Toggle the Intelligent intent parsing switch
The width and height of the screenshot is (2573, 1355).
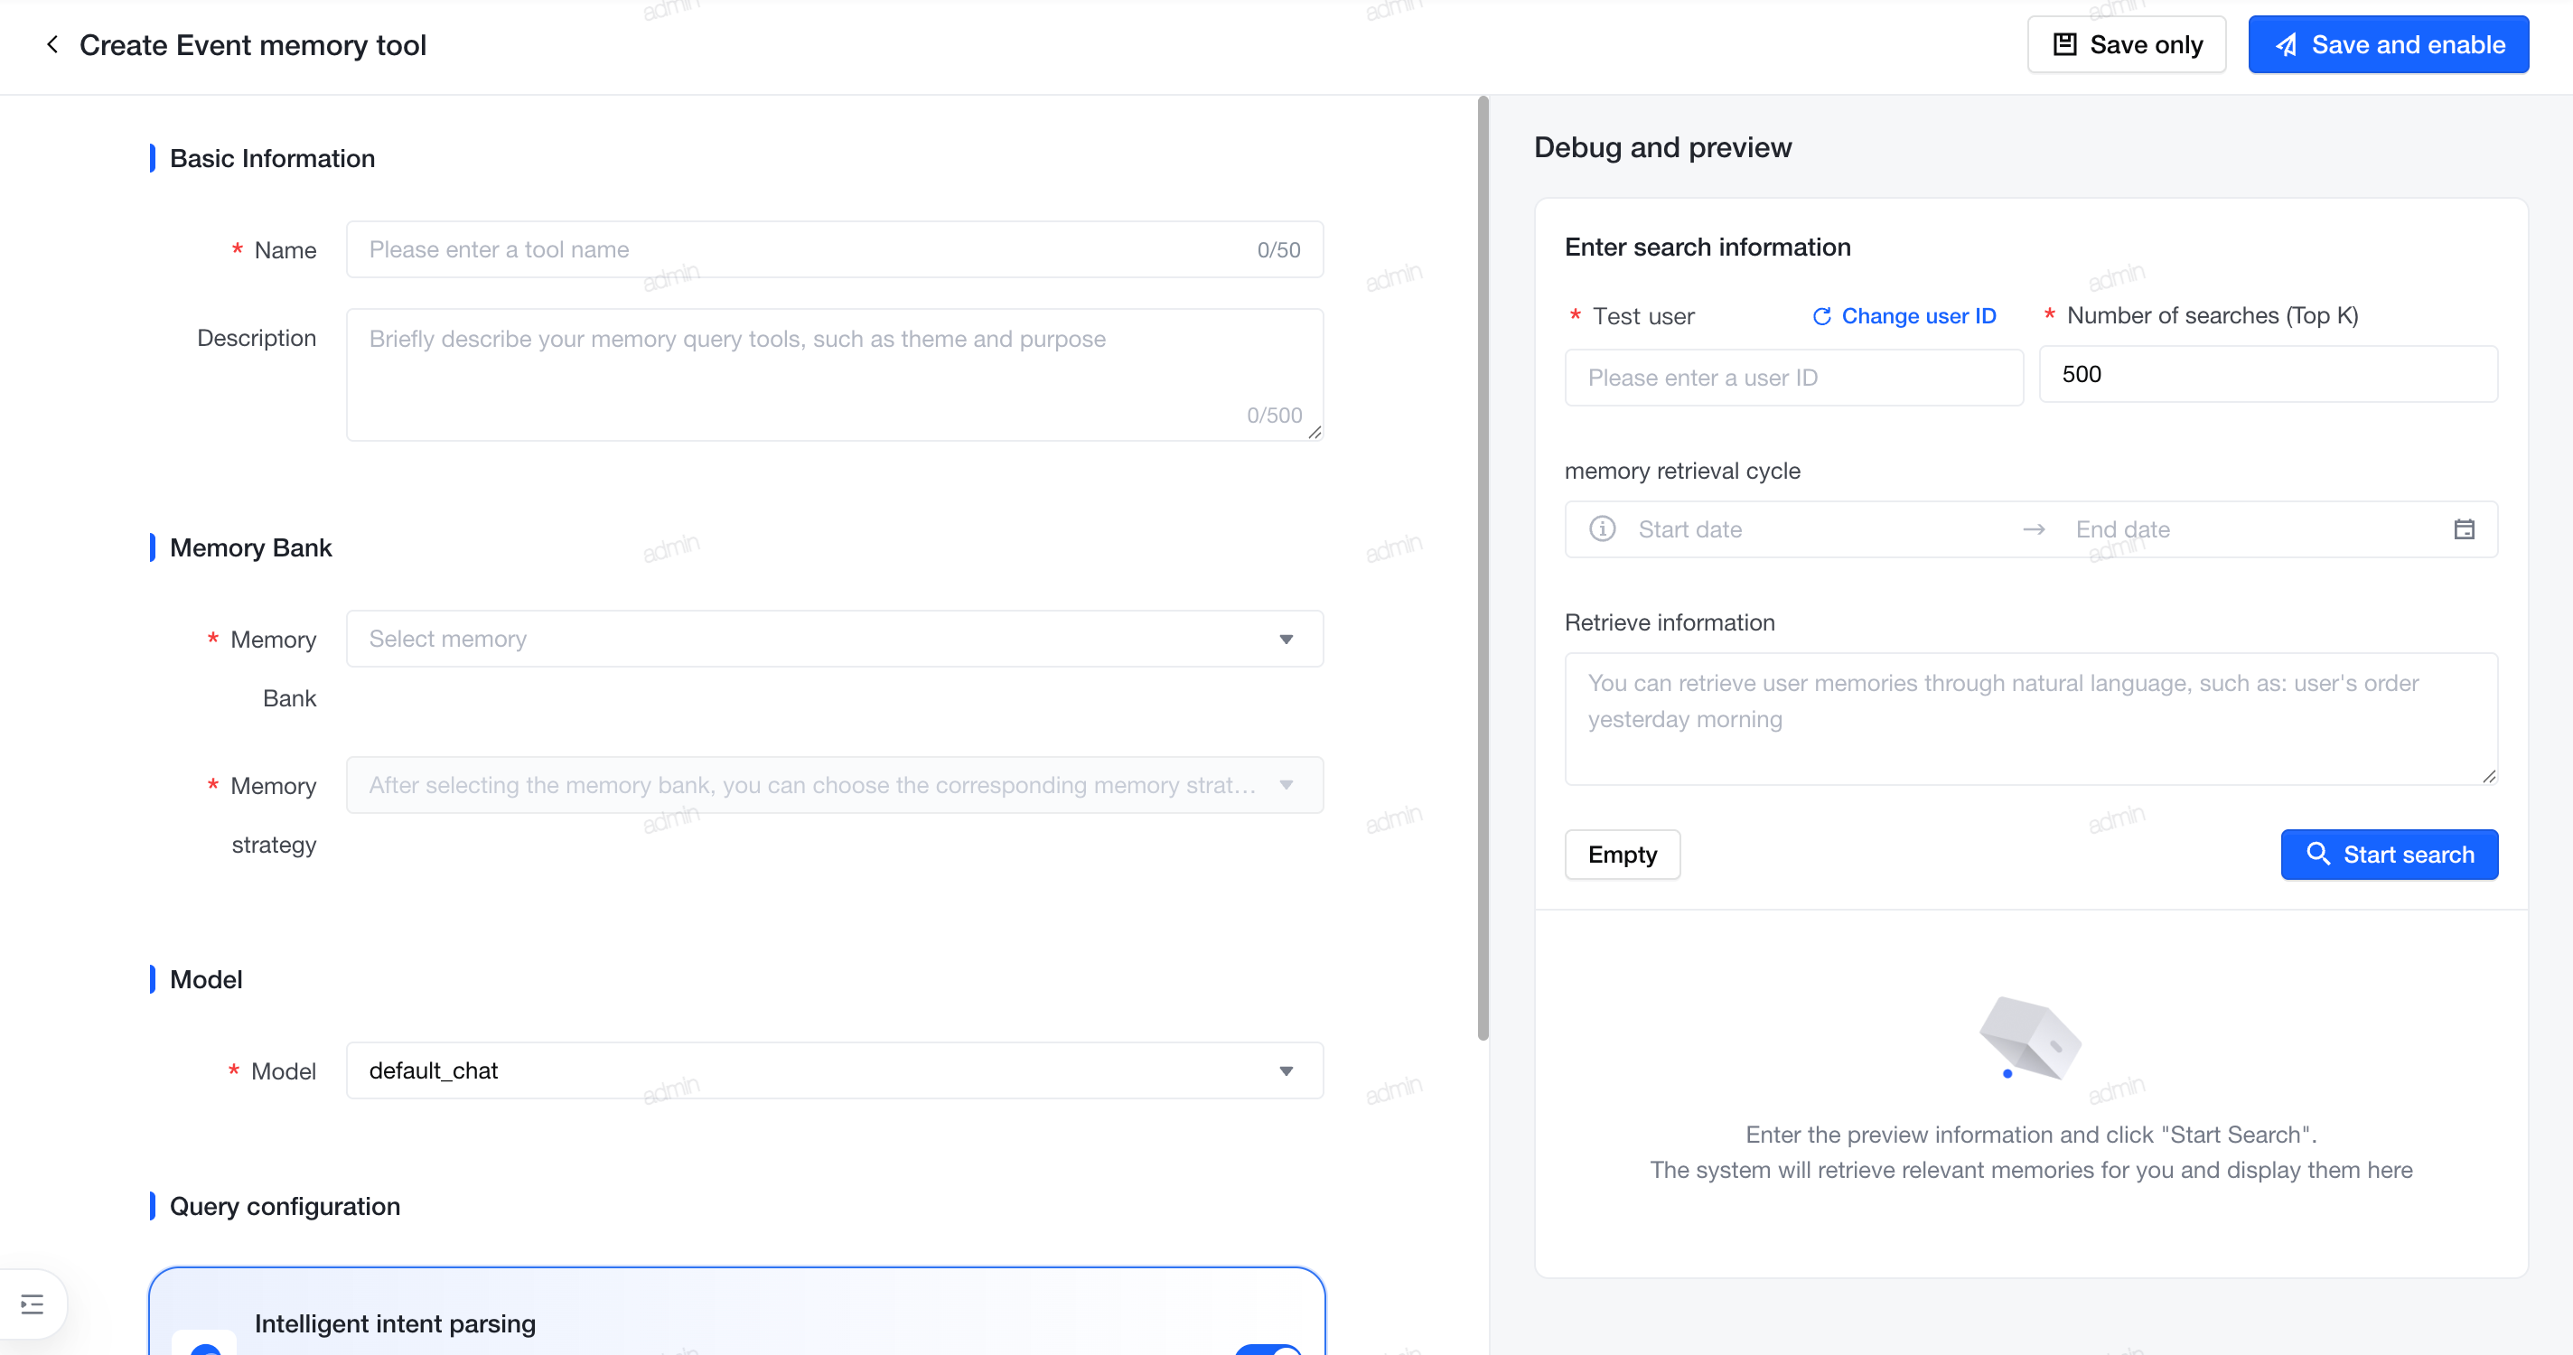(x=1268, y=1349)
